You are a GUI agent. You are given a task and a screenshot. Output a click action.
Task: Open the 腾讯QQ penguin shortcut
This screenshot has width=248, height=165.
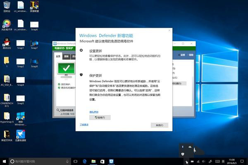pyautogui.click(x=7, y=43)
